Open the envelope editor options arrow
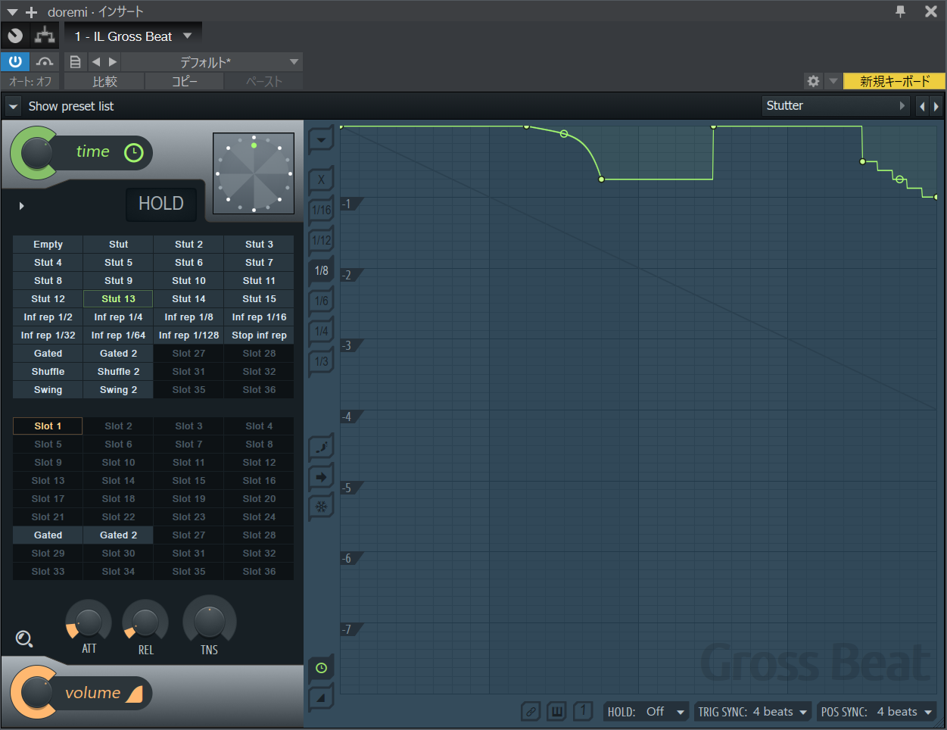Viewport: 947px width, 730px height. (322, 139)
